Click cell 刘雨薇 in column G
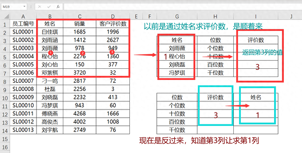The width and height of the screenshot is (302, 153). 177,48
